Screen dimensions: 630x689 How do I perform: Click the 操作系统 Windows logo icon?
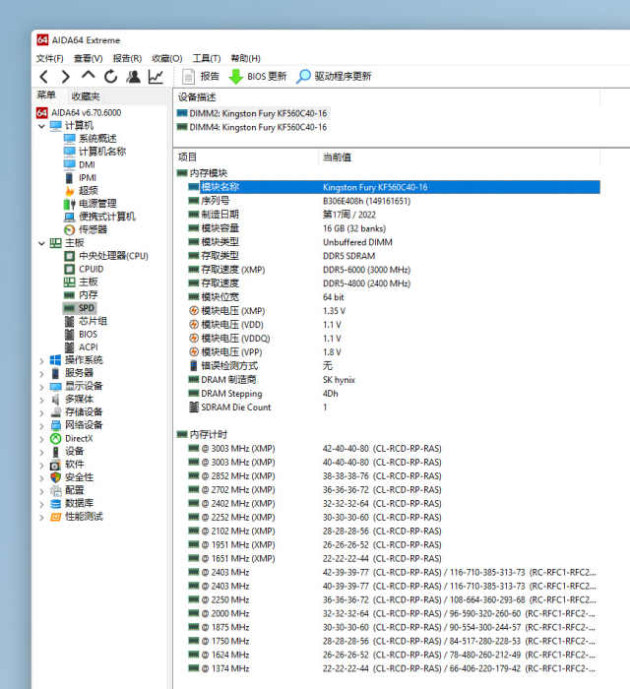point(55,360)
